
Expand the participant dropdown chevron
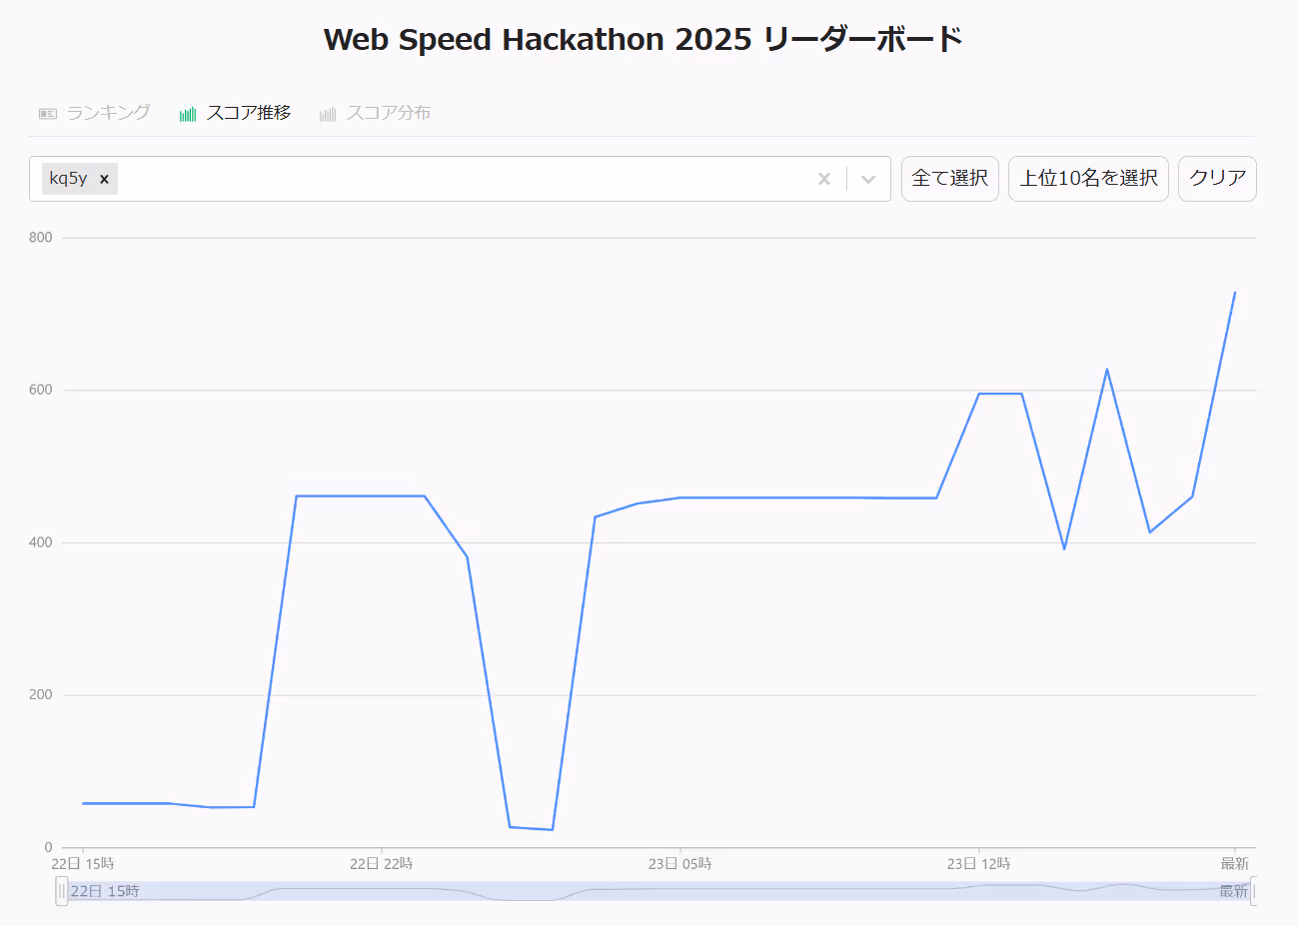(868, 179)
